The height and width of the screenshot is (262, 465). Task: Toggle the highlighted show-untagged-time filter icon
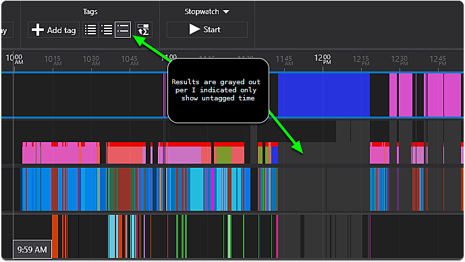click(x=123, y=30)
